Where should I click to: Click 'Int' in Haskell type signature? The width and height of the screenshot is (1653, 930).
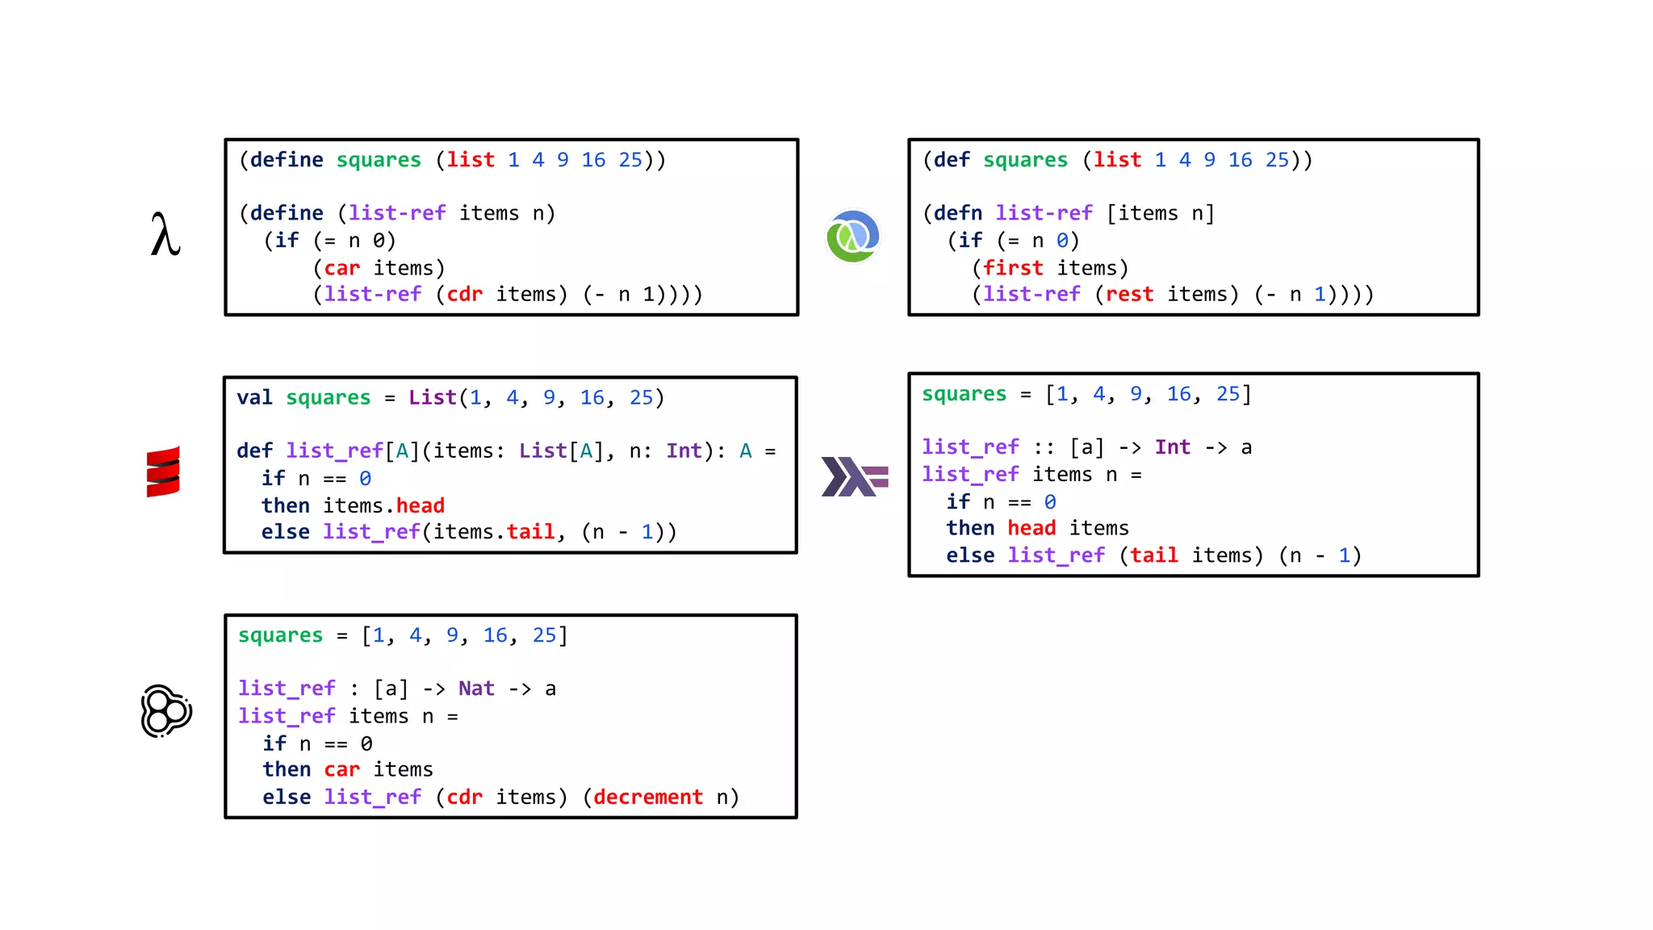coord(1172,447)
